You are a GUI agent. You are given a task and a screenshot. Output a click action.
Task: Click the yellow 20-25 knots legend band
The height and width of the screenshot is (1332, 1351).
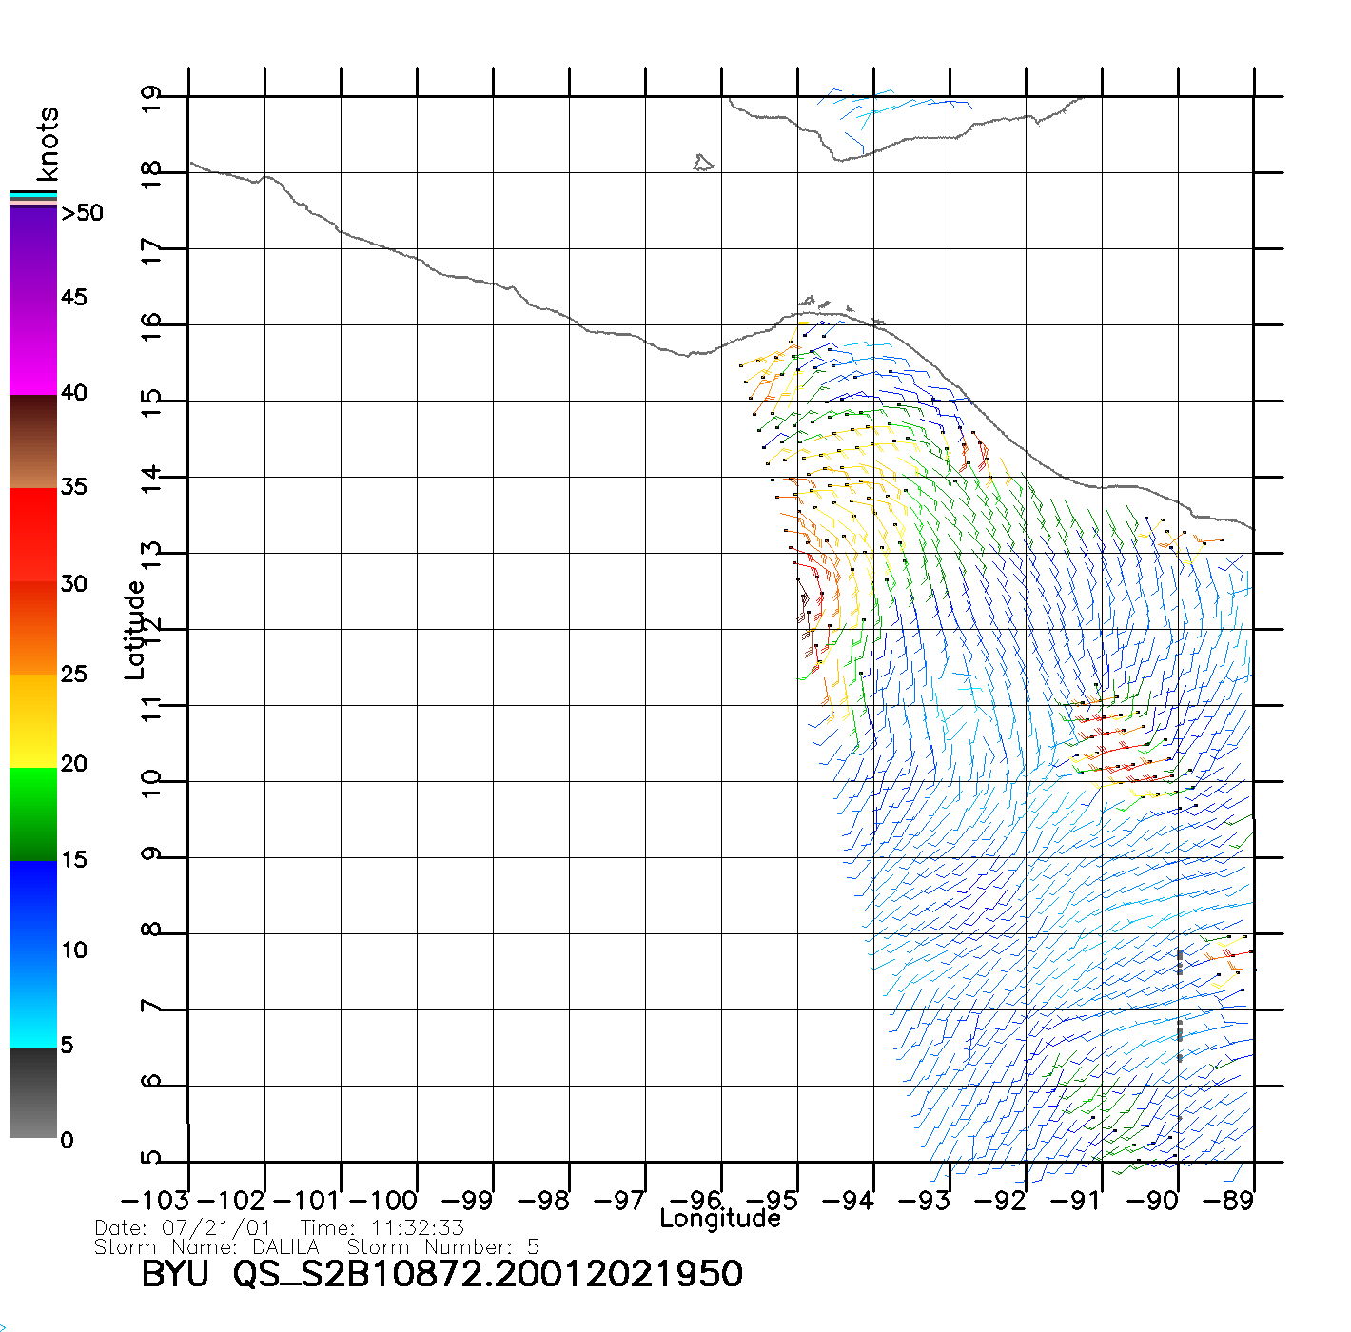(33, 720)
